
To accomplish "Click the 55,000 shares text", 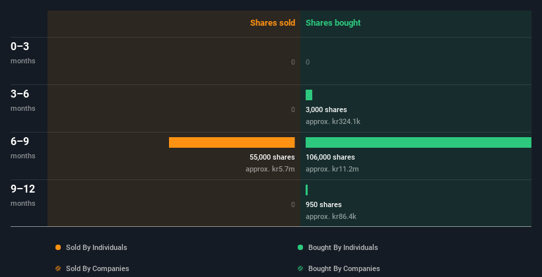I will tap(272, 157).
